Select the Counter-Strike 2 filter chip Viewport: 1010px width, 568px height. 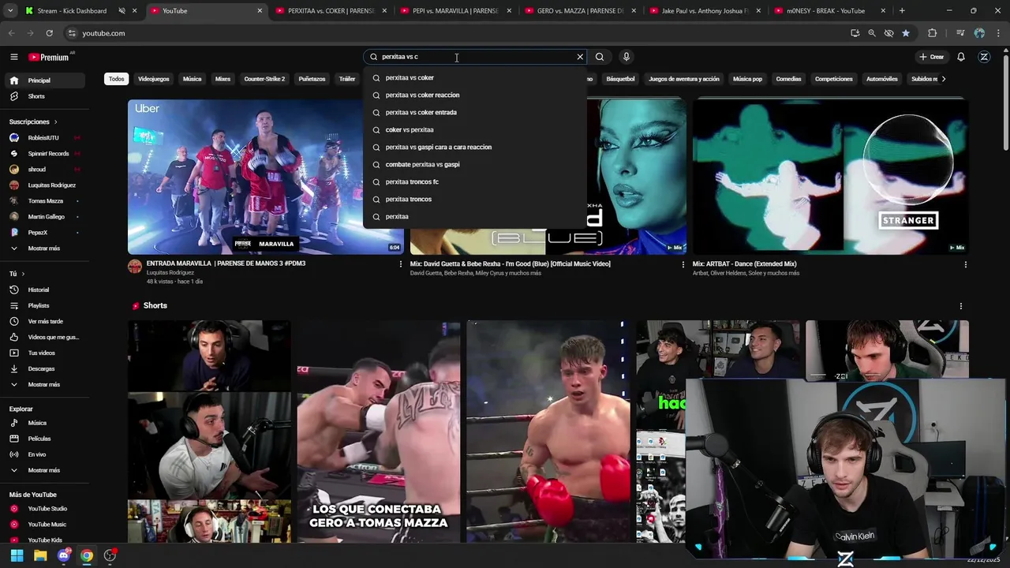(264, 79)
